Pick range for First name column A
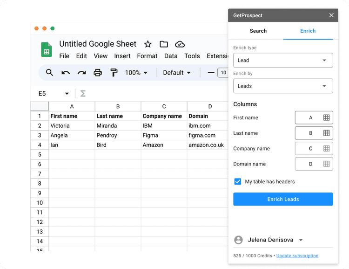This screenshot has height=269, width=349. (x=326, y=117)
